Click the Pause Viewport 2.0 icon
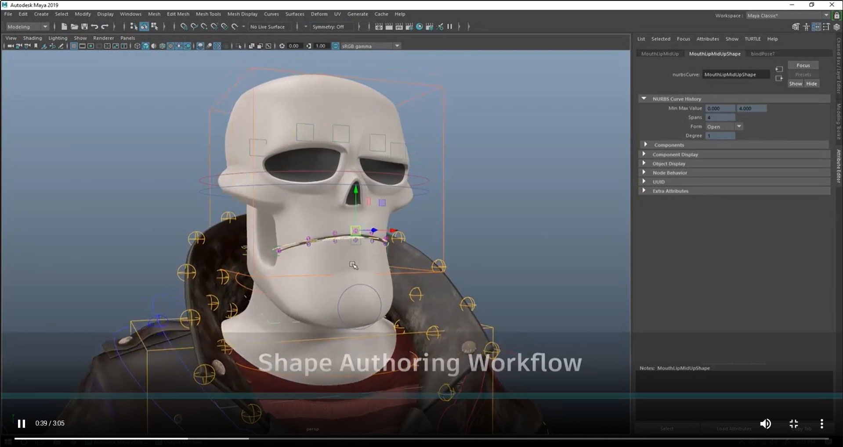843x447 pixels. pos(449,27)
